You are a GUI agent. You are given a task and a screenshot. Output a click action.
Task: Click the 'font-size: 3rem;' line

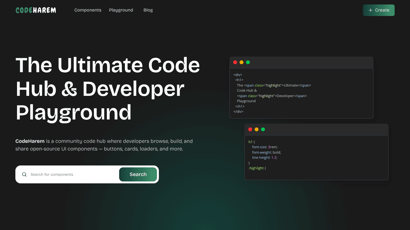(265, 147)
